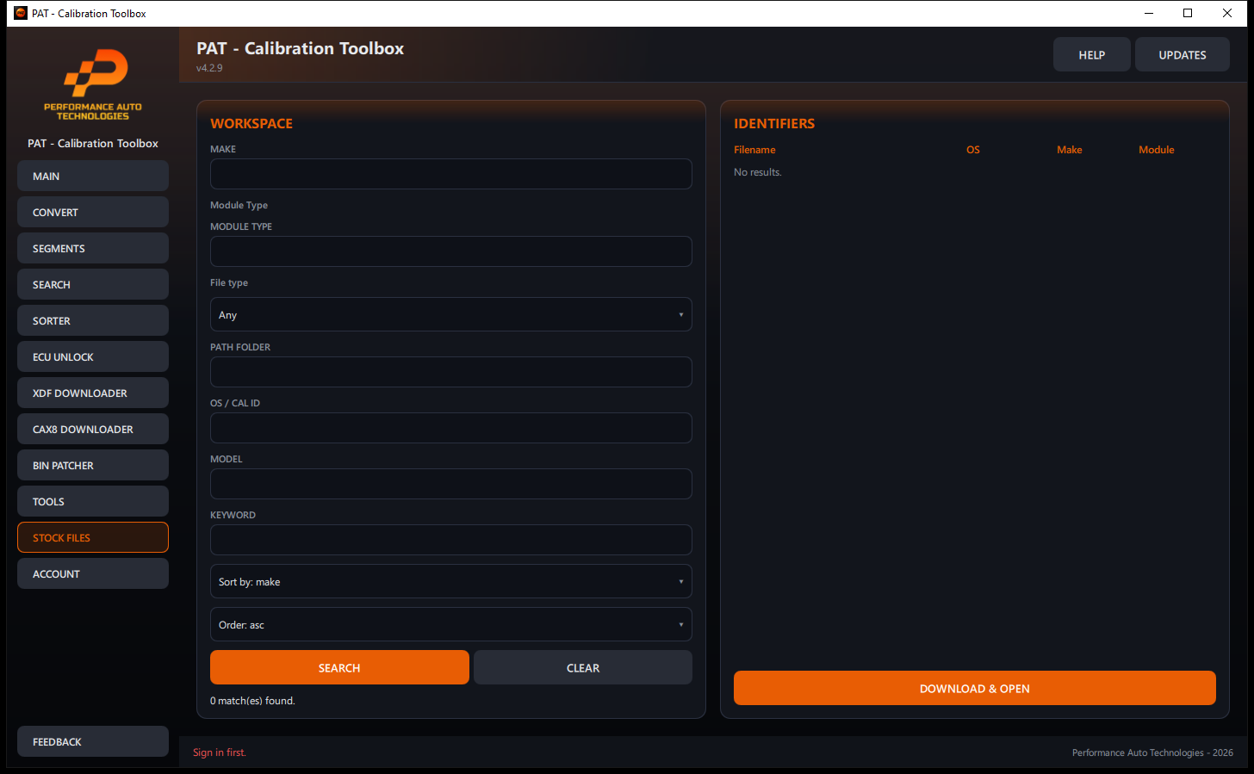Open the TOOLS page
Image resolution: width=1254 pixels, height=774 pixels.
click(93, 501)
